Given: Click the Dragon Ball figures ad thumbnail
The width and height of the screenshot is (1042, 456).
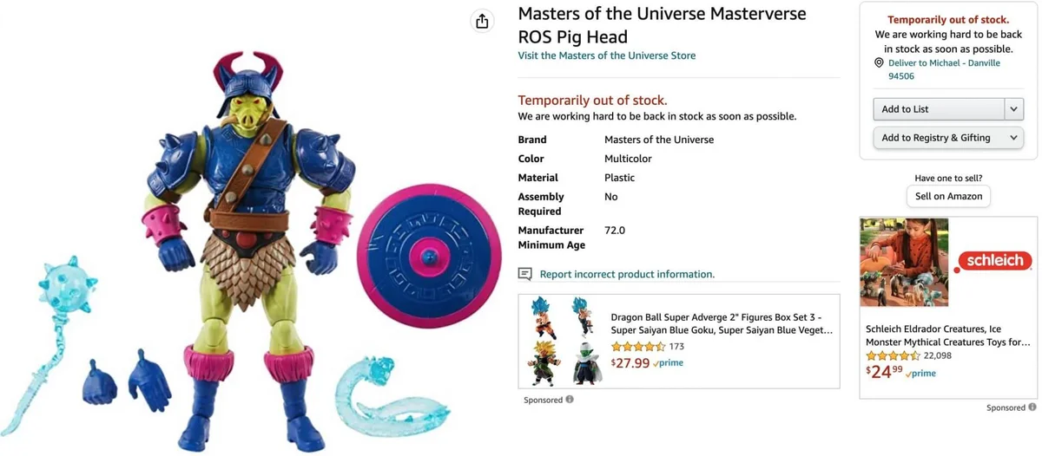Looking at the screenshot, I should pyautogui.click(x=563, y=341).
